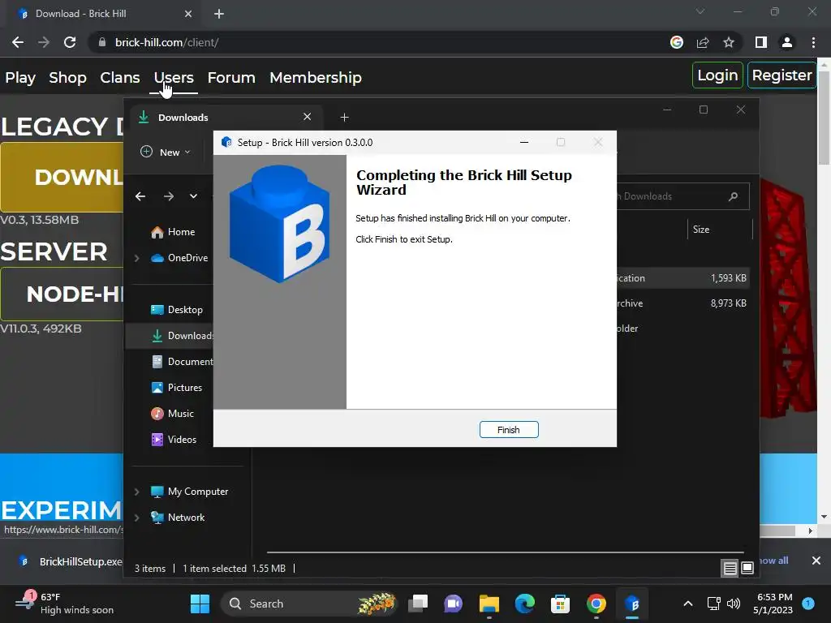Open the New dropdown in File Explorer

(x=165, y=152)
